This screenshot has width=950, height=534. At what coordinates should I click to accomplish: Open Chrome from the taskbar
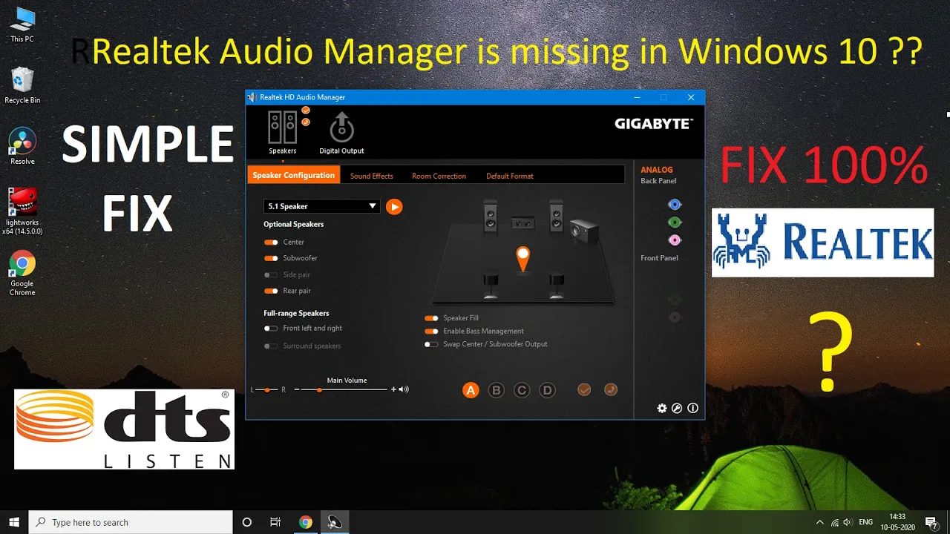[x=306, y=522]
